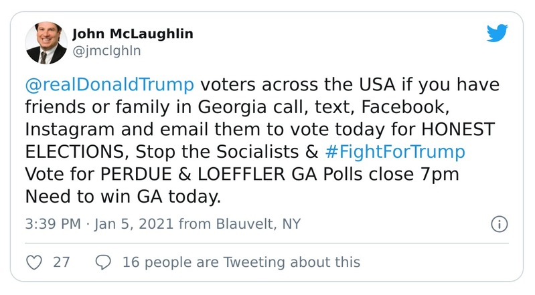The height and width of the screenshot is (295, 535).
Task: Click the like count of 27
Action: pyautogui.click(x=62, y=262)
